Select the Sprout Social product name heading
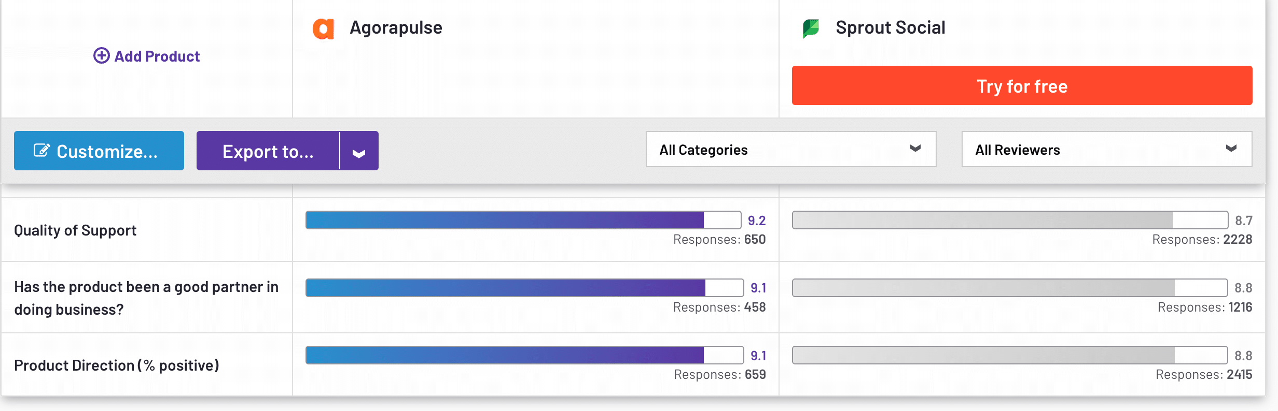 click(x=891, y=27)
